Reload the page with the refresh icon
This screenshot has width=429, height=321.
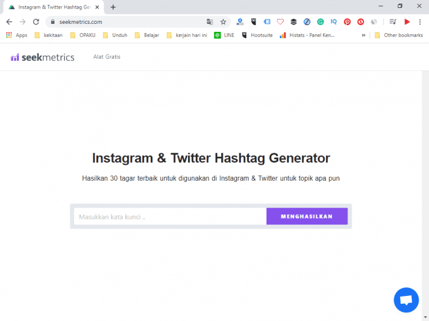coord(36,22)
